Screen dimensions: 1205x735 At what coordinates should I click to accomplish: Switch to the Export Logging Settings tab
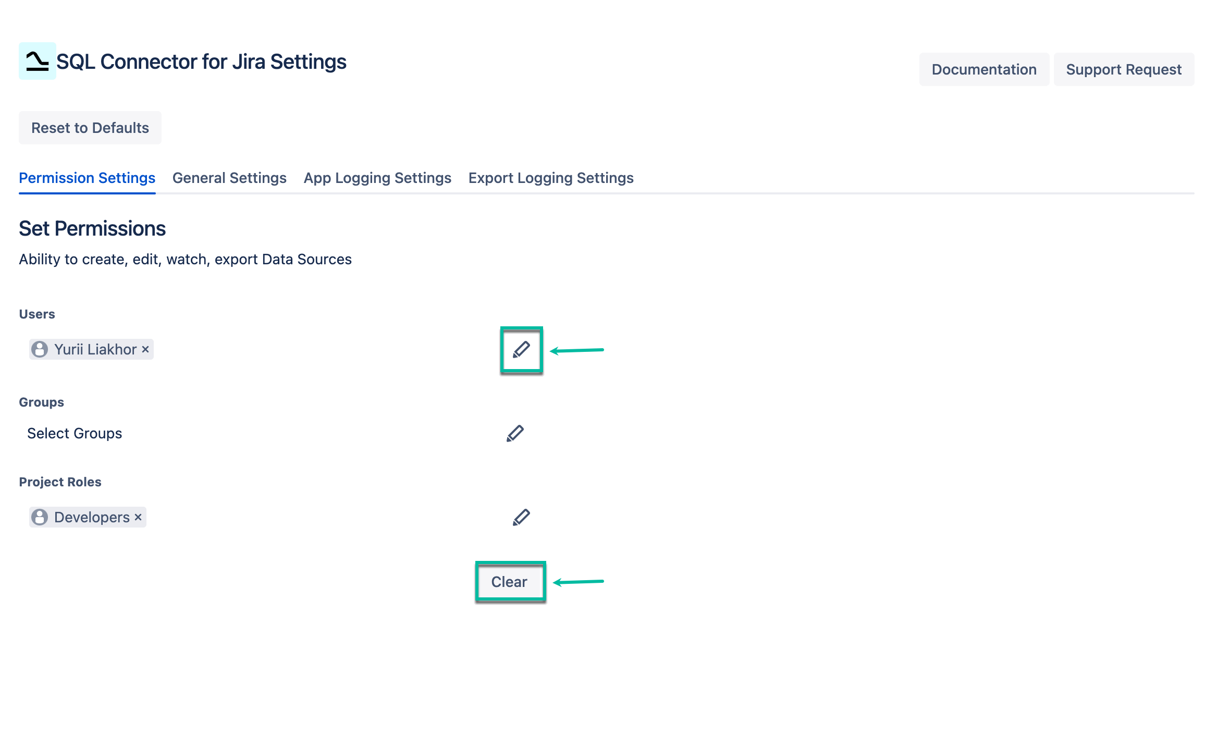tap(551, 178)
